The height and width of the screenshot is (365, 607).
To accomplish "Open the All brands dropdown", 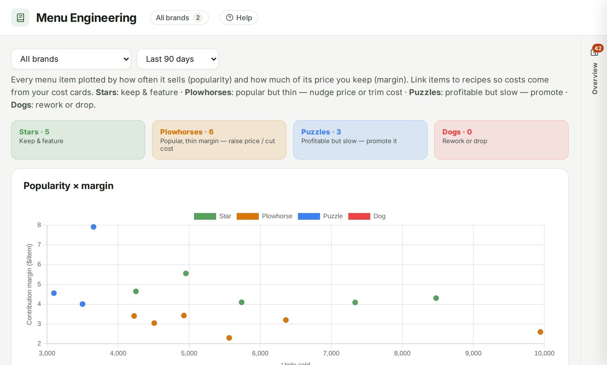I will pos(71,59).
